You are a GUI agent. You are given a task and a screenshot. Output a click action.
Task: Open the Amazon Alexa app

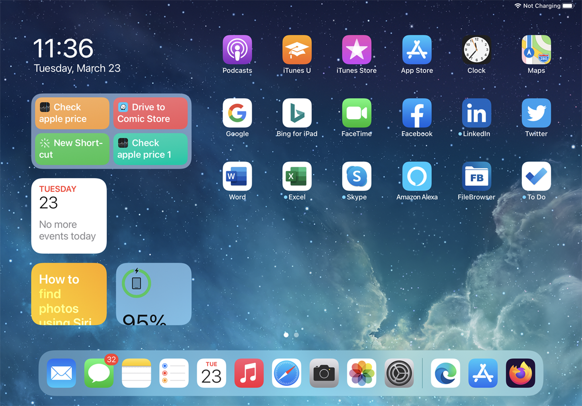[417, 176]
